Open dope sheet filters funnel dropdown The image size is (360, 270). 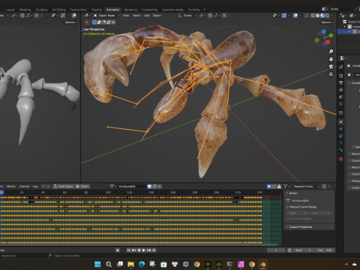pos(286,187)
